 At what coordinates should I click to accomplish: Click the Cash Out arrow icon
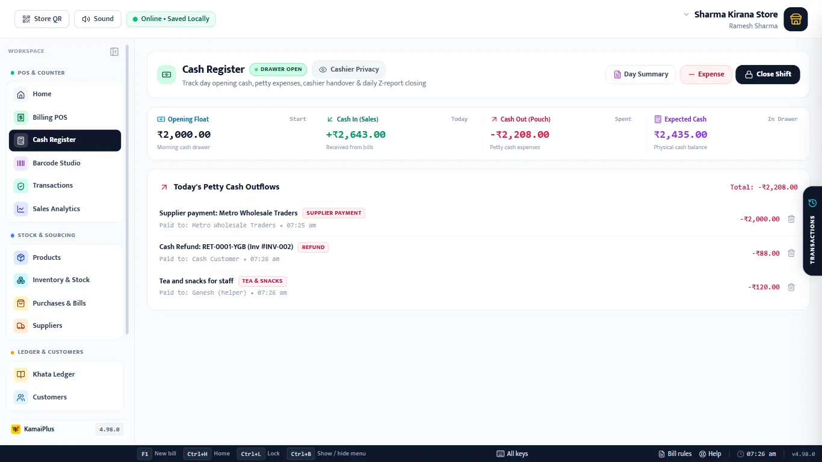[494, 119]
